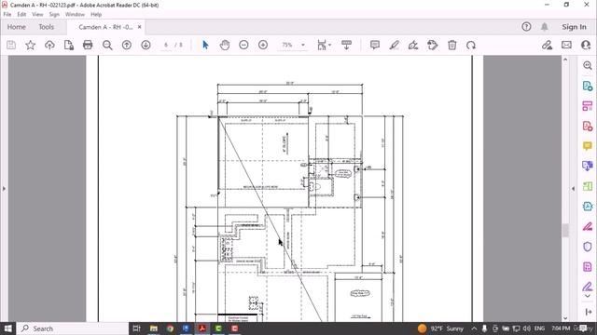
Task: Click the weather 92°F Sunny widget
Action: tap(440, 328)
